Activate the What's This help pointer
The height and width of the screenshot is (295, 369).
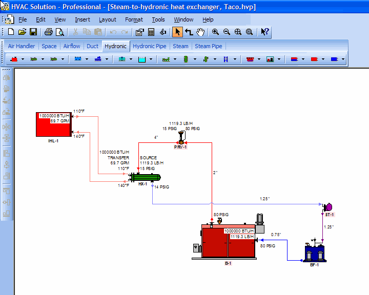[x=265, y=32]
